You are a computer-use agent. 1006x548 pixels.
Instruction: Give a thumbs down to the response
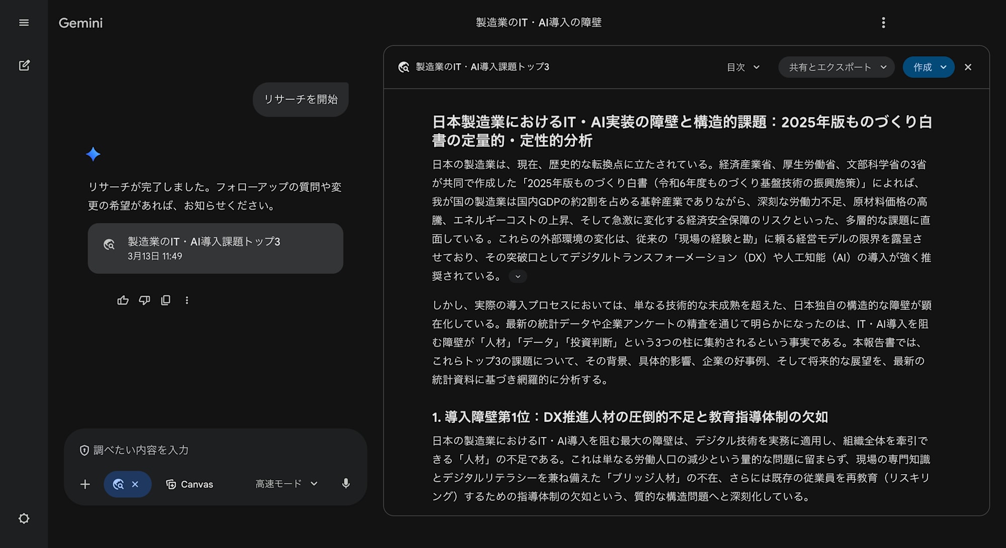click(x=145, y=300)
